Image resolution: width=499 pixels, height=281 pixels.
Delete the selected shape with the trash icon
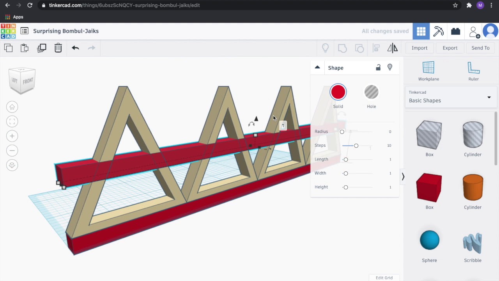pos(58,48)
